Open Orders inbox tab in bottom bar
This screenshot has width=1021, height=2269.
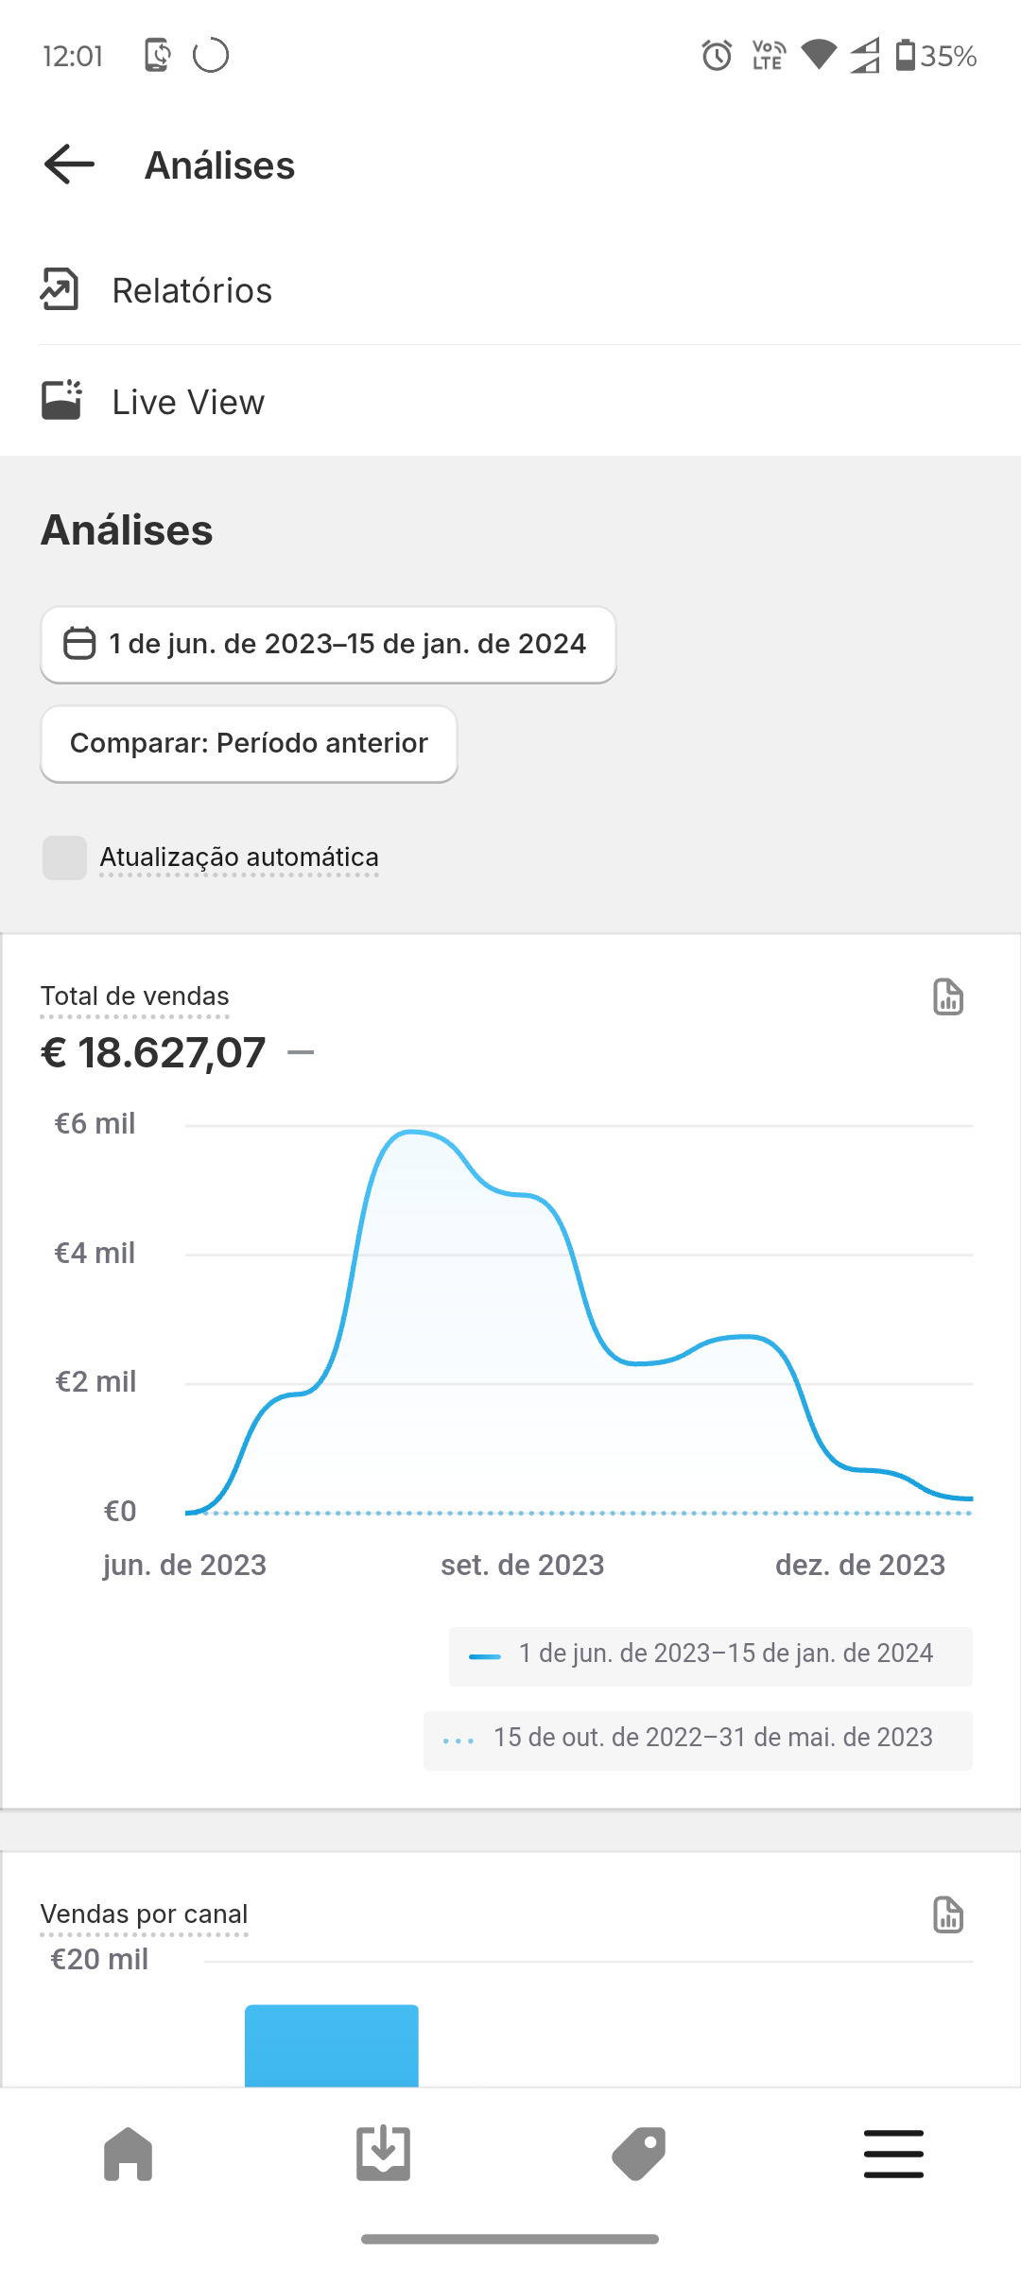coord(383,2154)
